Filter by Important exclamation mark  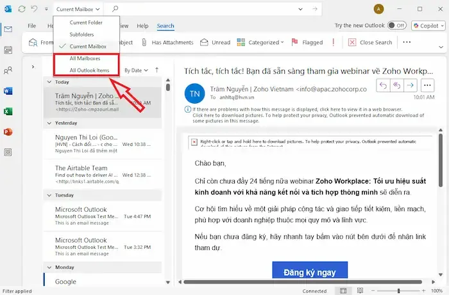pos(334,42)
